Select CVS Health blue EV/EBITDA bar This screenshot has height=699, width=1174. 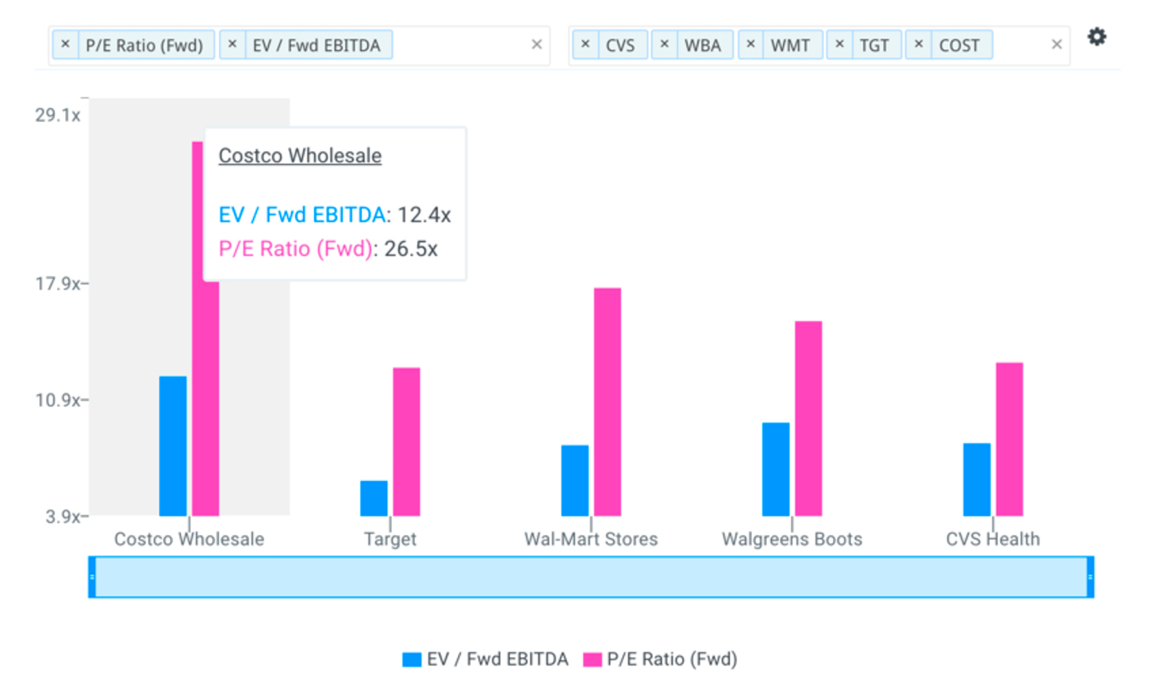coord(976,479)
